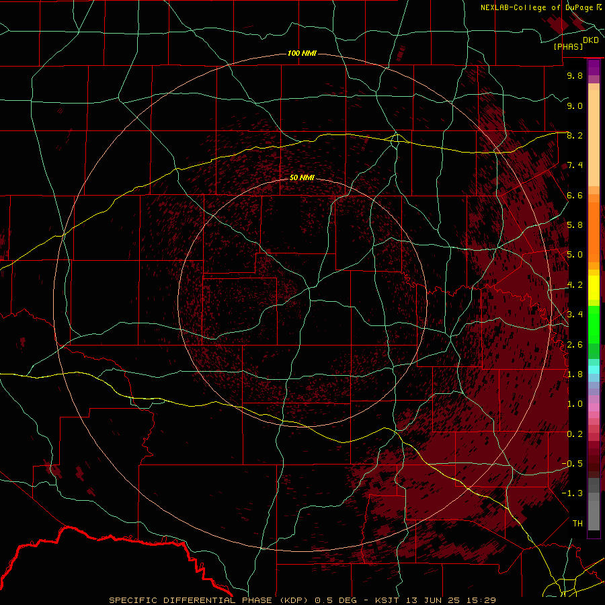
Task: Pick the pink swatch on the color bar
Action: pyautogui.click(x=594, y=407)
